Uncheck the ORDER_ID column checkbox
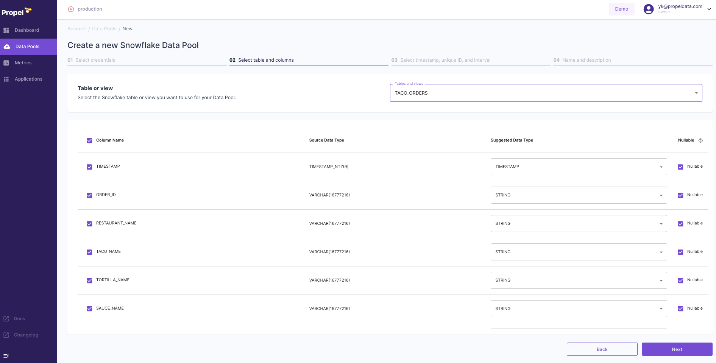716x363 pixels. point(89,195)
